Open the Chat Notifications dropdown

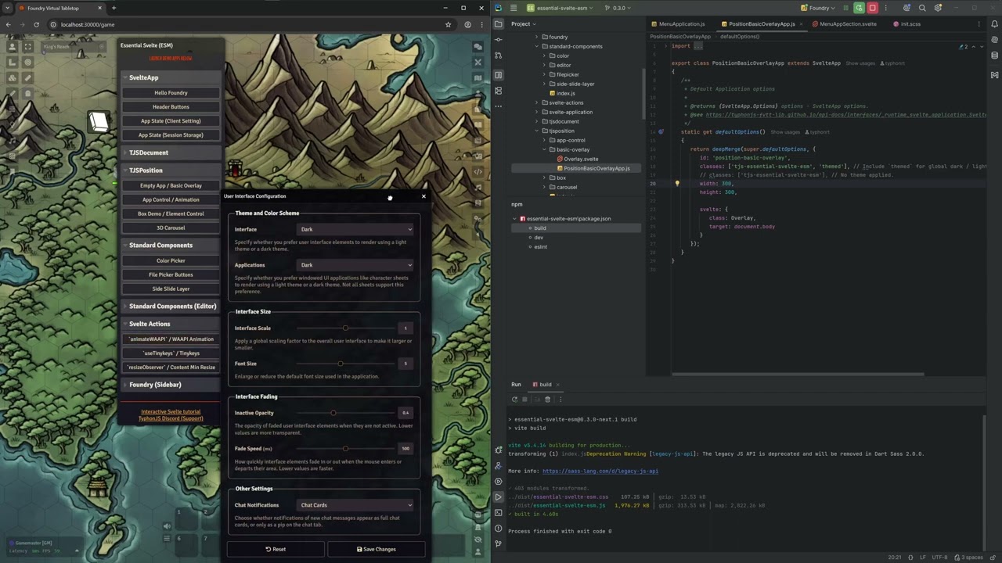tap(356, 505)
